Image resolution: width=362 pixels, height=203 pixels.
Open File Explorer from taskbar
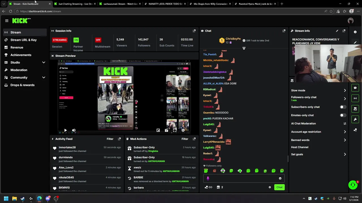pyautogui.click(x=14, y=198)
